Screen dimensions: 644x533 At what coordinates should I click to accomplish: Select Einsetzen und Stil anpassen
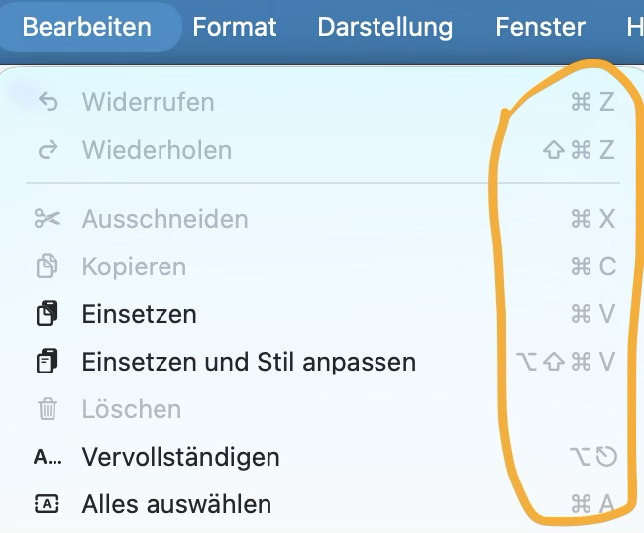[322, 362]
